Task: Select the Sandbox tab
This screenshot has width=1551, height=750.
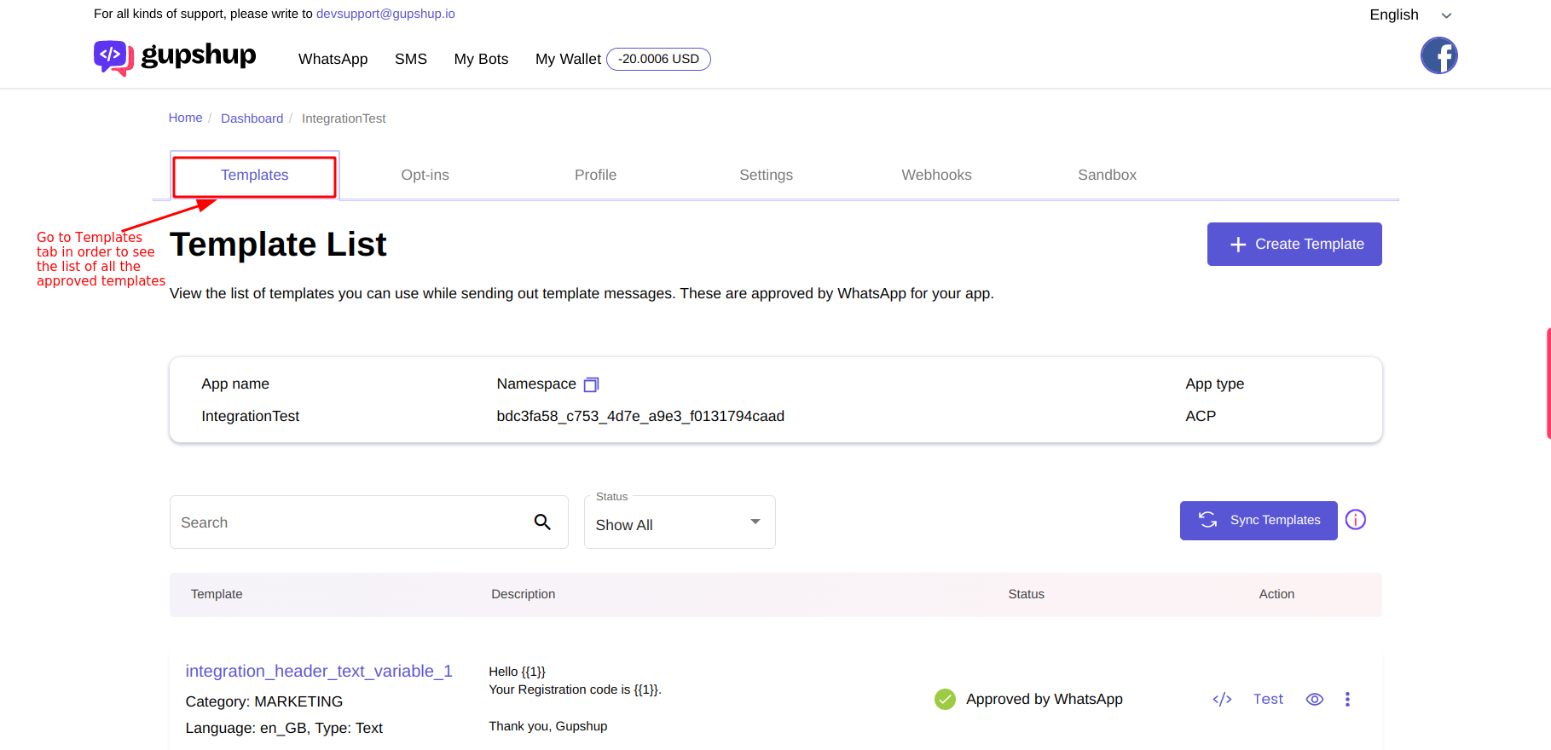Action: coord(1107,175)
